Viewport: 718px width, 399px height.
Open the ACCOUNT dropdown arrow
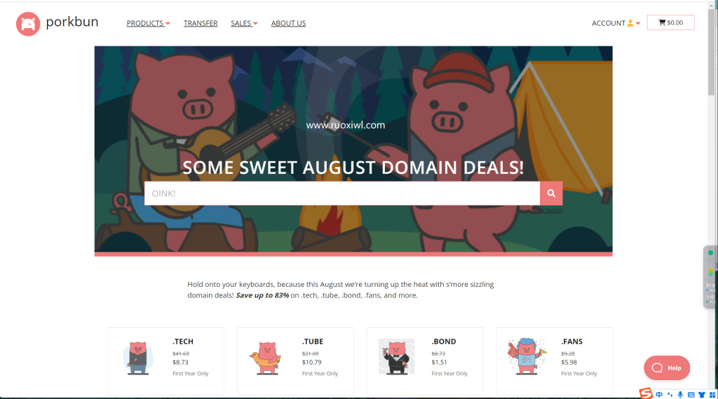coord(638,23)
